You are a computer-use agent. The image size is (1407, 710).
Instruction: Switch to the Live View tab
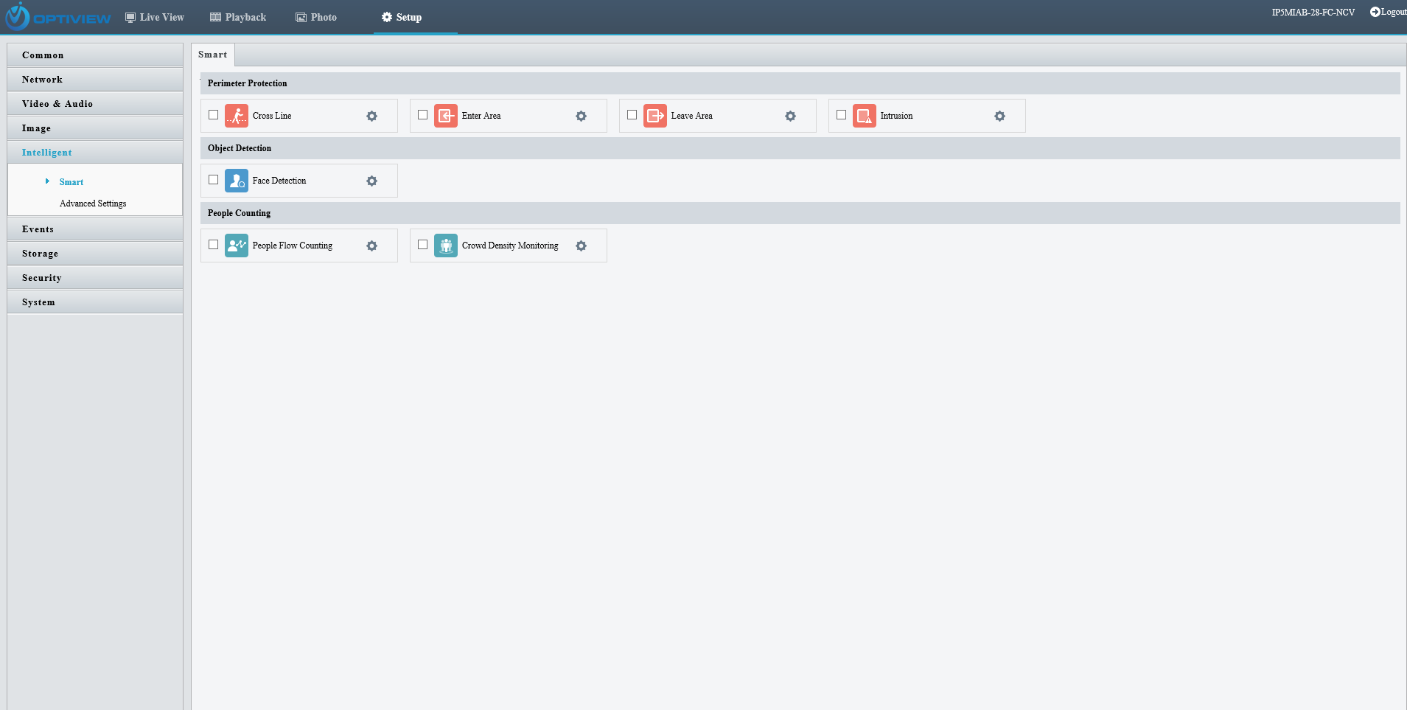155,17
